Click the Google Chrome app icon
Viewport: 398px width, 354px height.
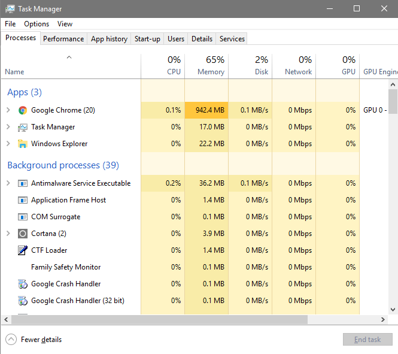tap(23, 110)
